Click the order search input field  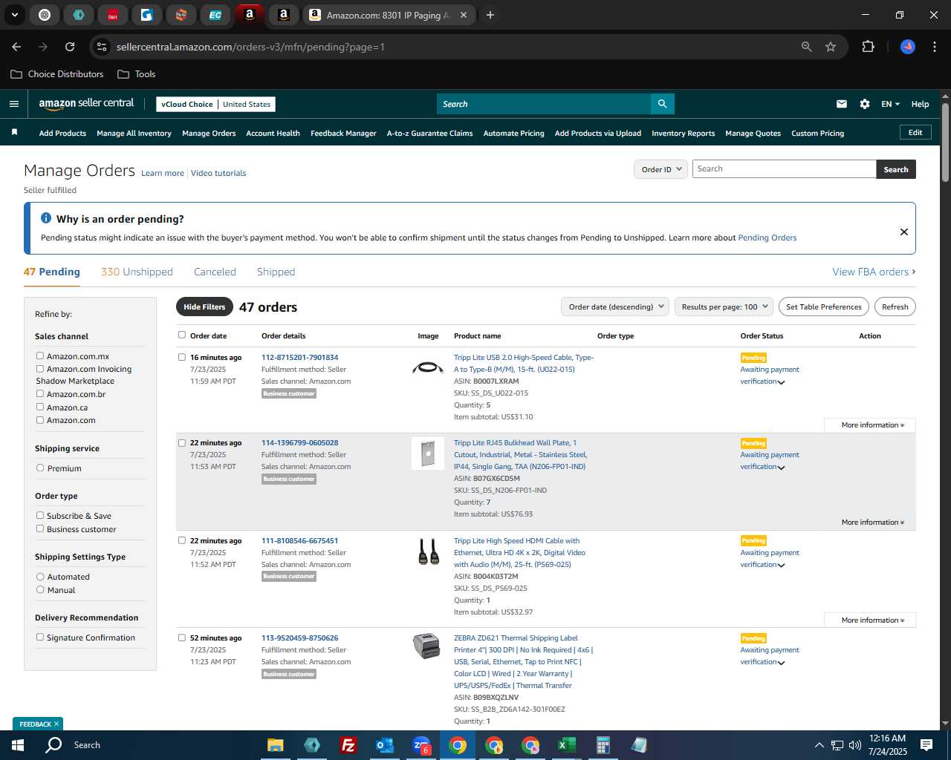784,169
